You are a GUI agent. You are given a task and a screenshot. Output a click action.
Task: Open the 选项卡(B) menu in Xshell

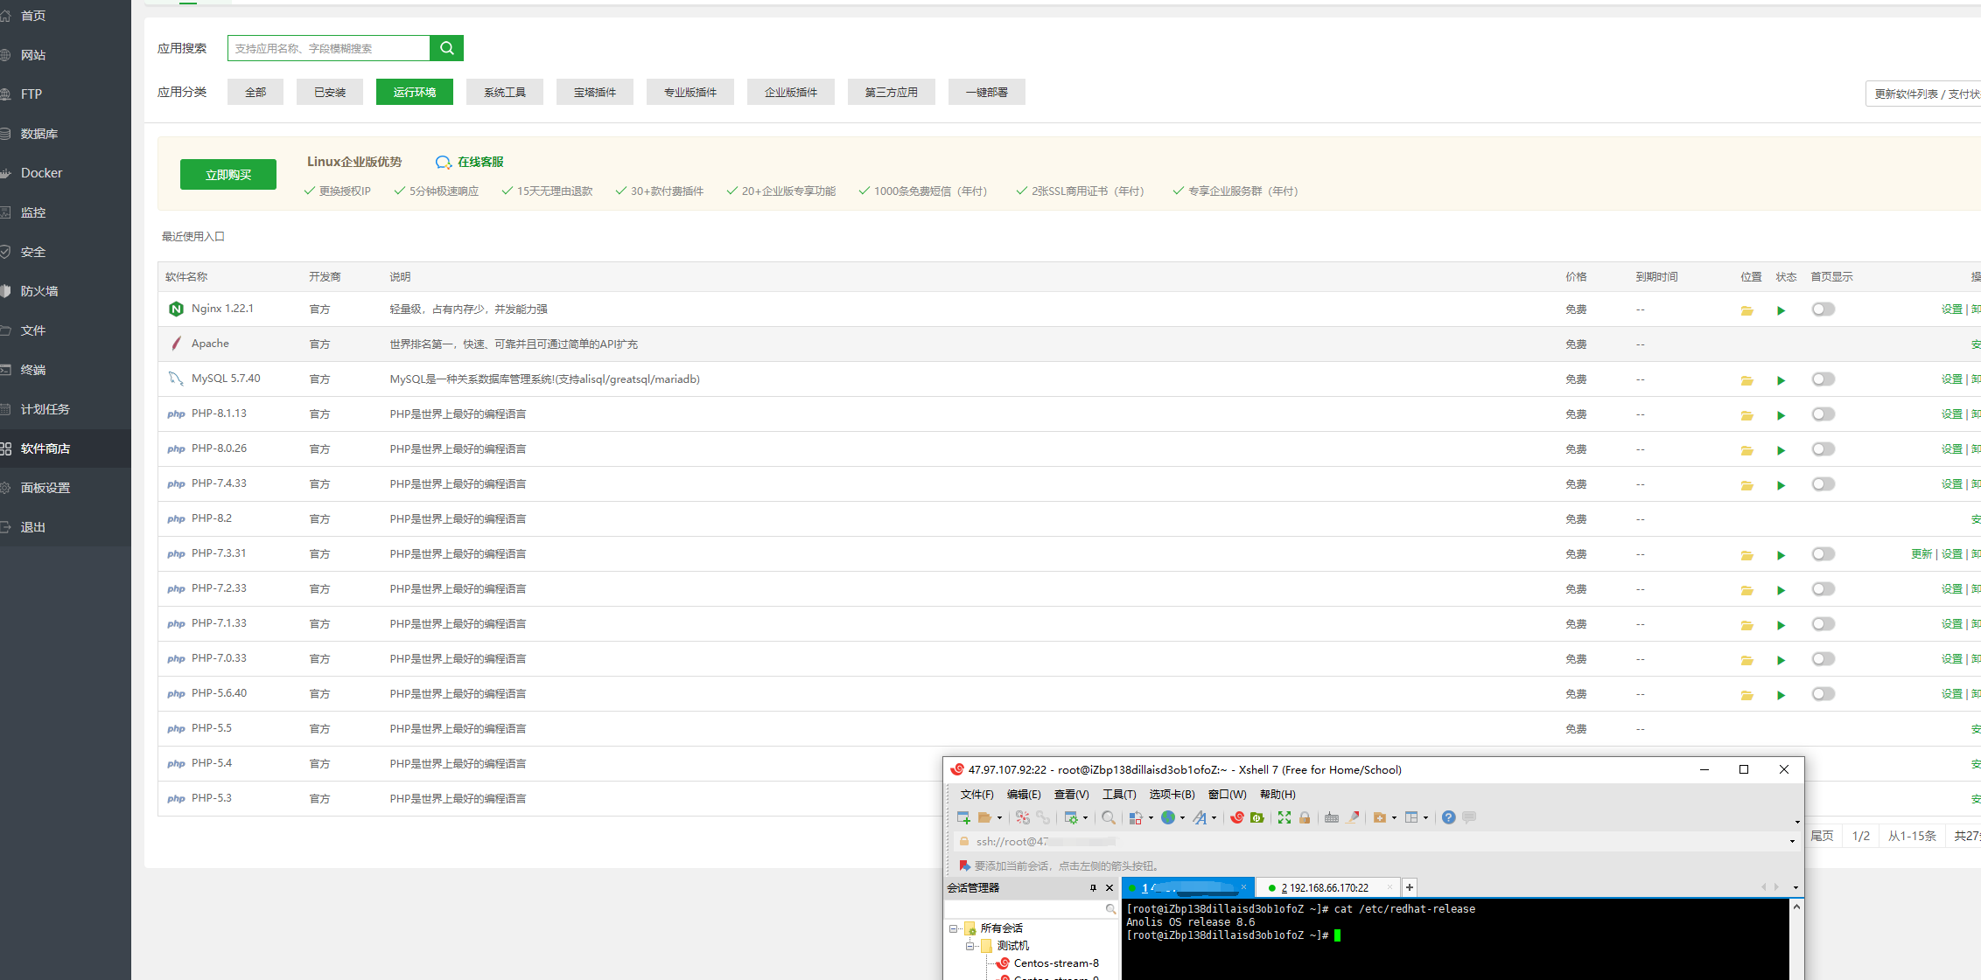coord(1172,794)
